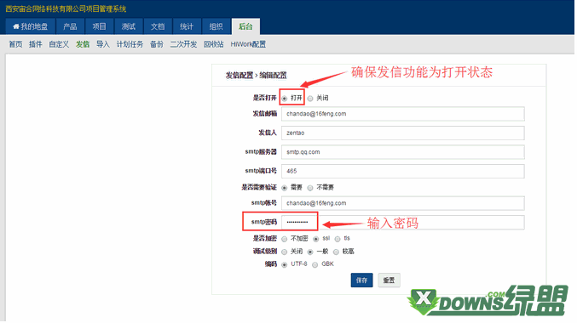The width and height of the screenshot is (577, 323).
Task: Click the smtp密码 password field
Action: pyautogui.click(x=403, y=223)
